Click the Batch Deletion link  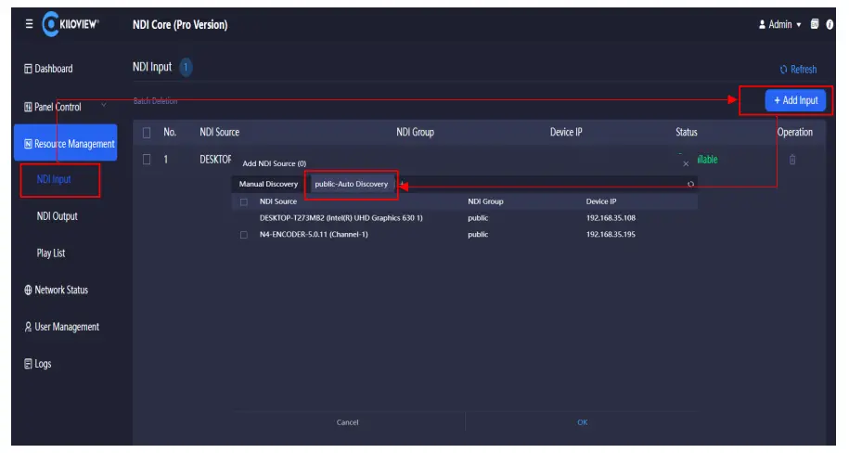(x=155, y=101)
